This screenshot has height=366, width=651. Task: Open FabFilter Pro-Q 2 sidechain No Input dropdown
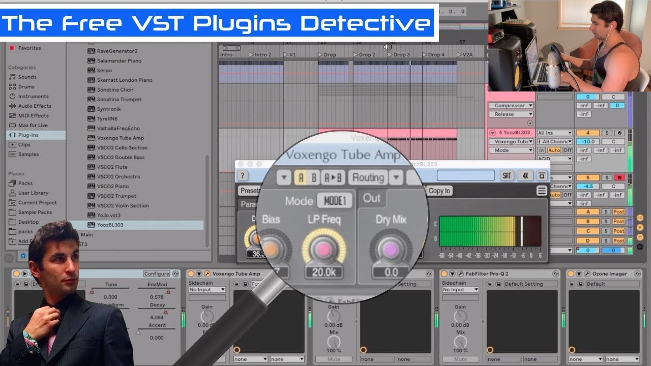point(460,290)
